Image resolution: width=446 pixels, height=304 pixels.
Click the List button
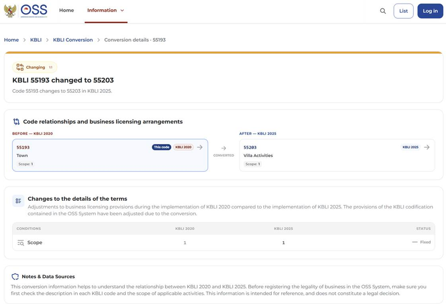pyautogui.click(x=403, y=11)
